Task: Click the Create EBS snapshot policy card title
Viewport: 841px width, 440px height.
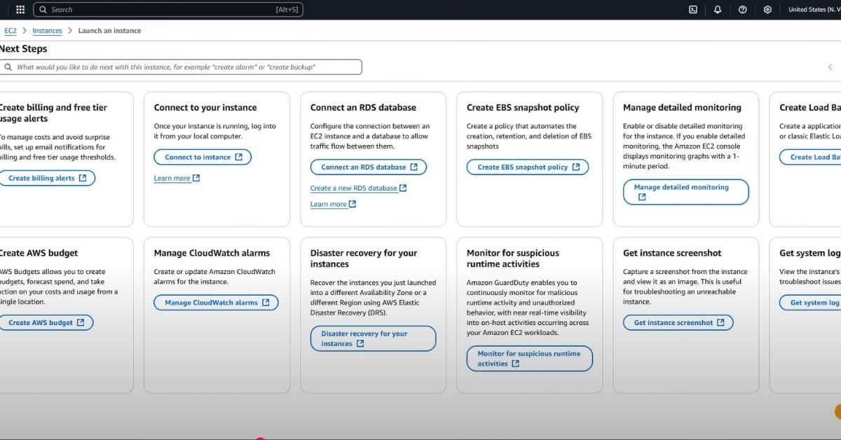Action: [523, 107]
